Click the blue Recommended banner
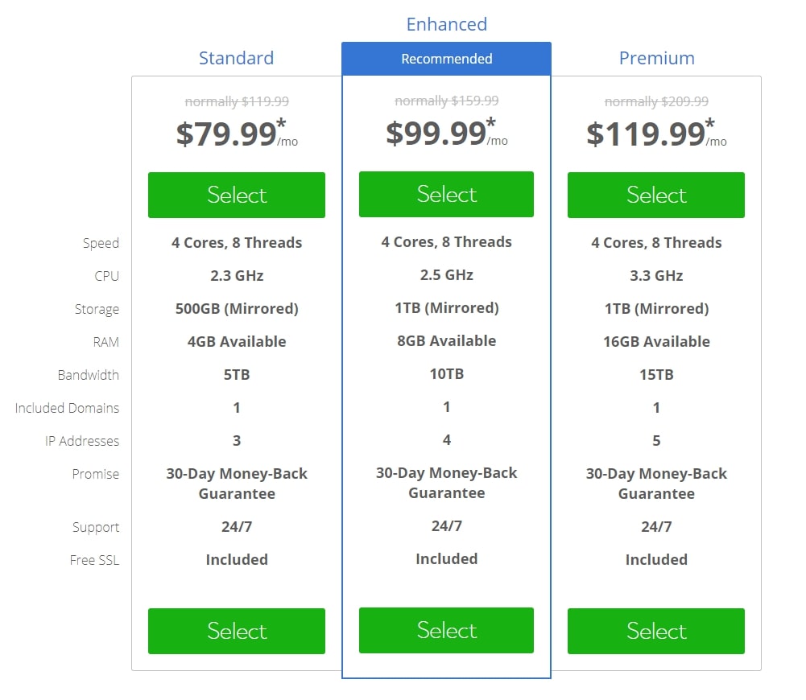This screenshot has width=806, height=700. pos(446,59)
